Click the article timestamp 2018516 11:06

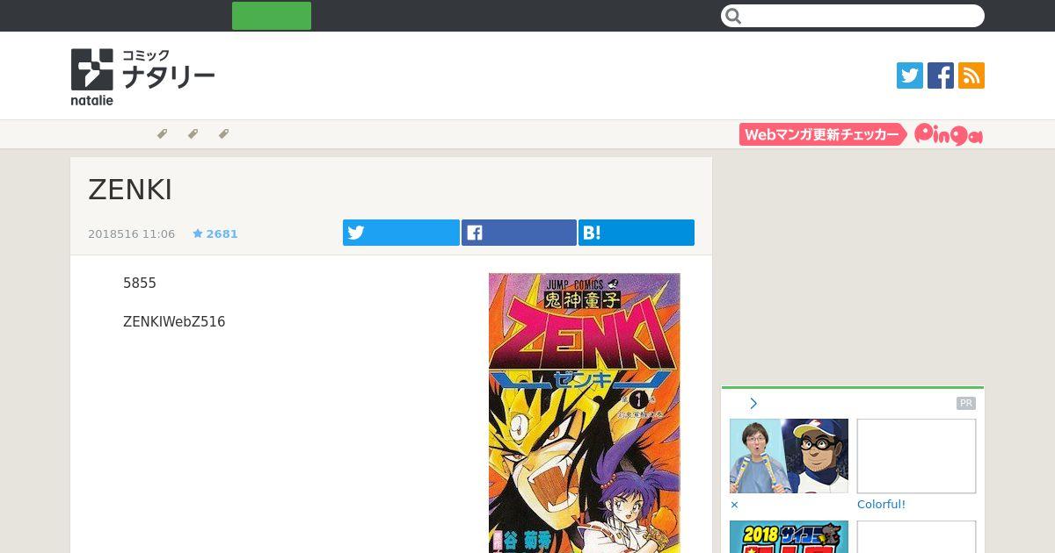click(x=131, y=234)
